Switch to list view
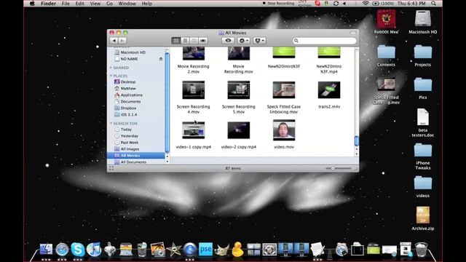This screenshot has height=262, width=466. (185, 41)
